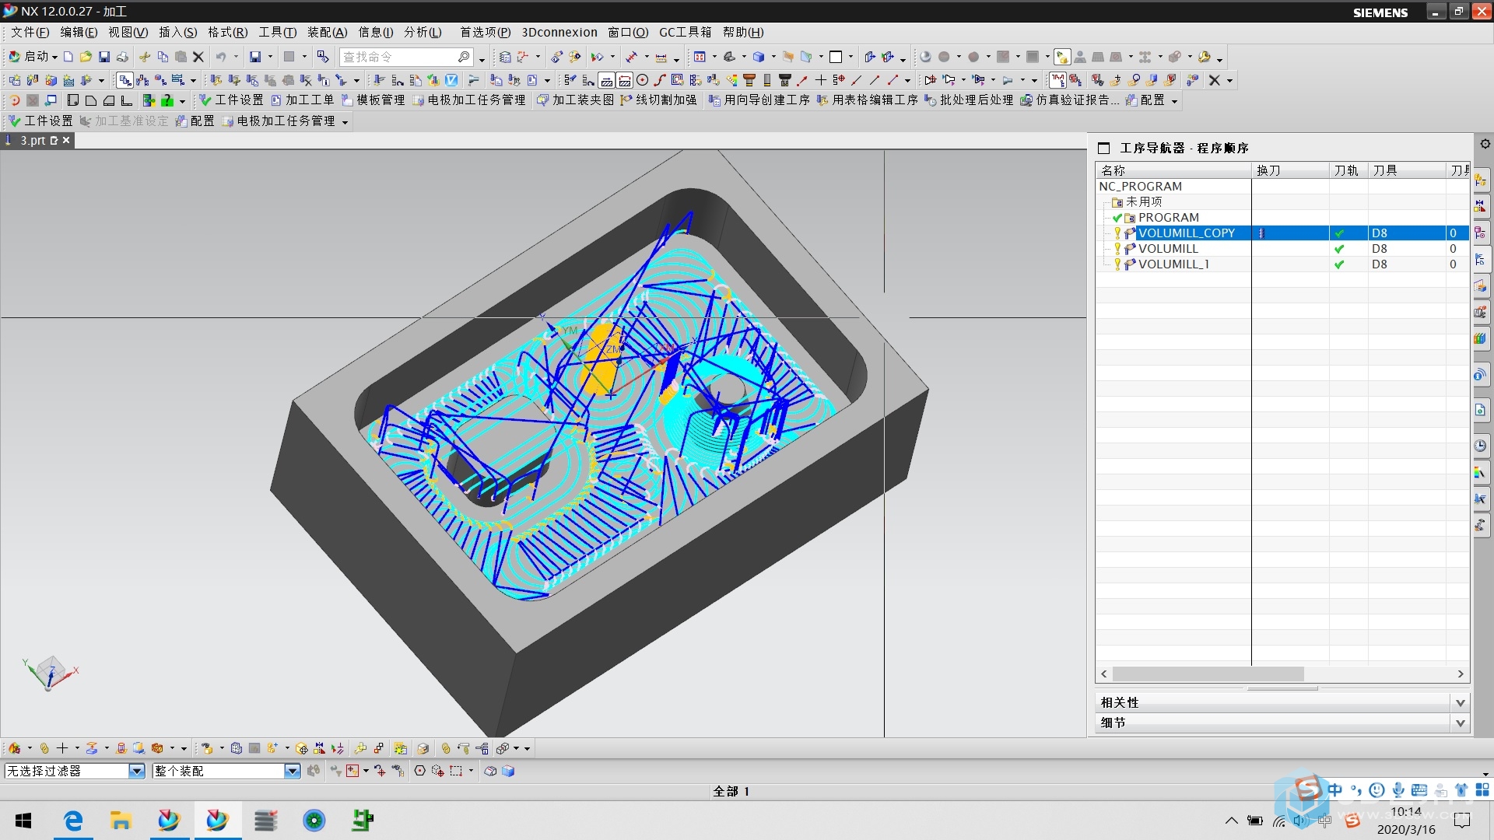
Task: Click the Delete X icon in top toolbar
Action: (x=198, y=57)
